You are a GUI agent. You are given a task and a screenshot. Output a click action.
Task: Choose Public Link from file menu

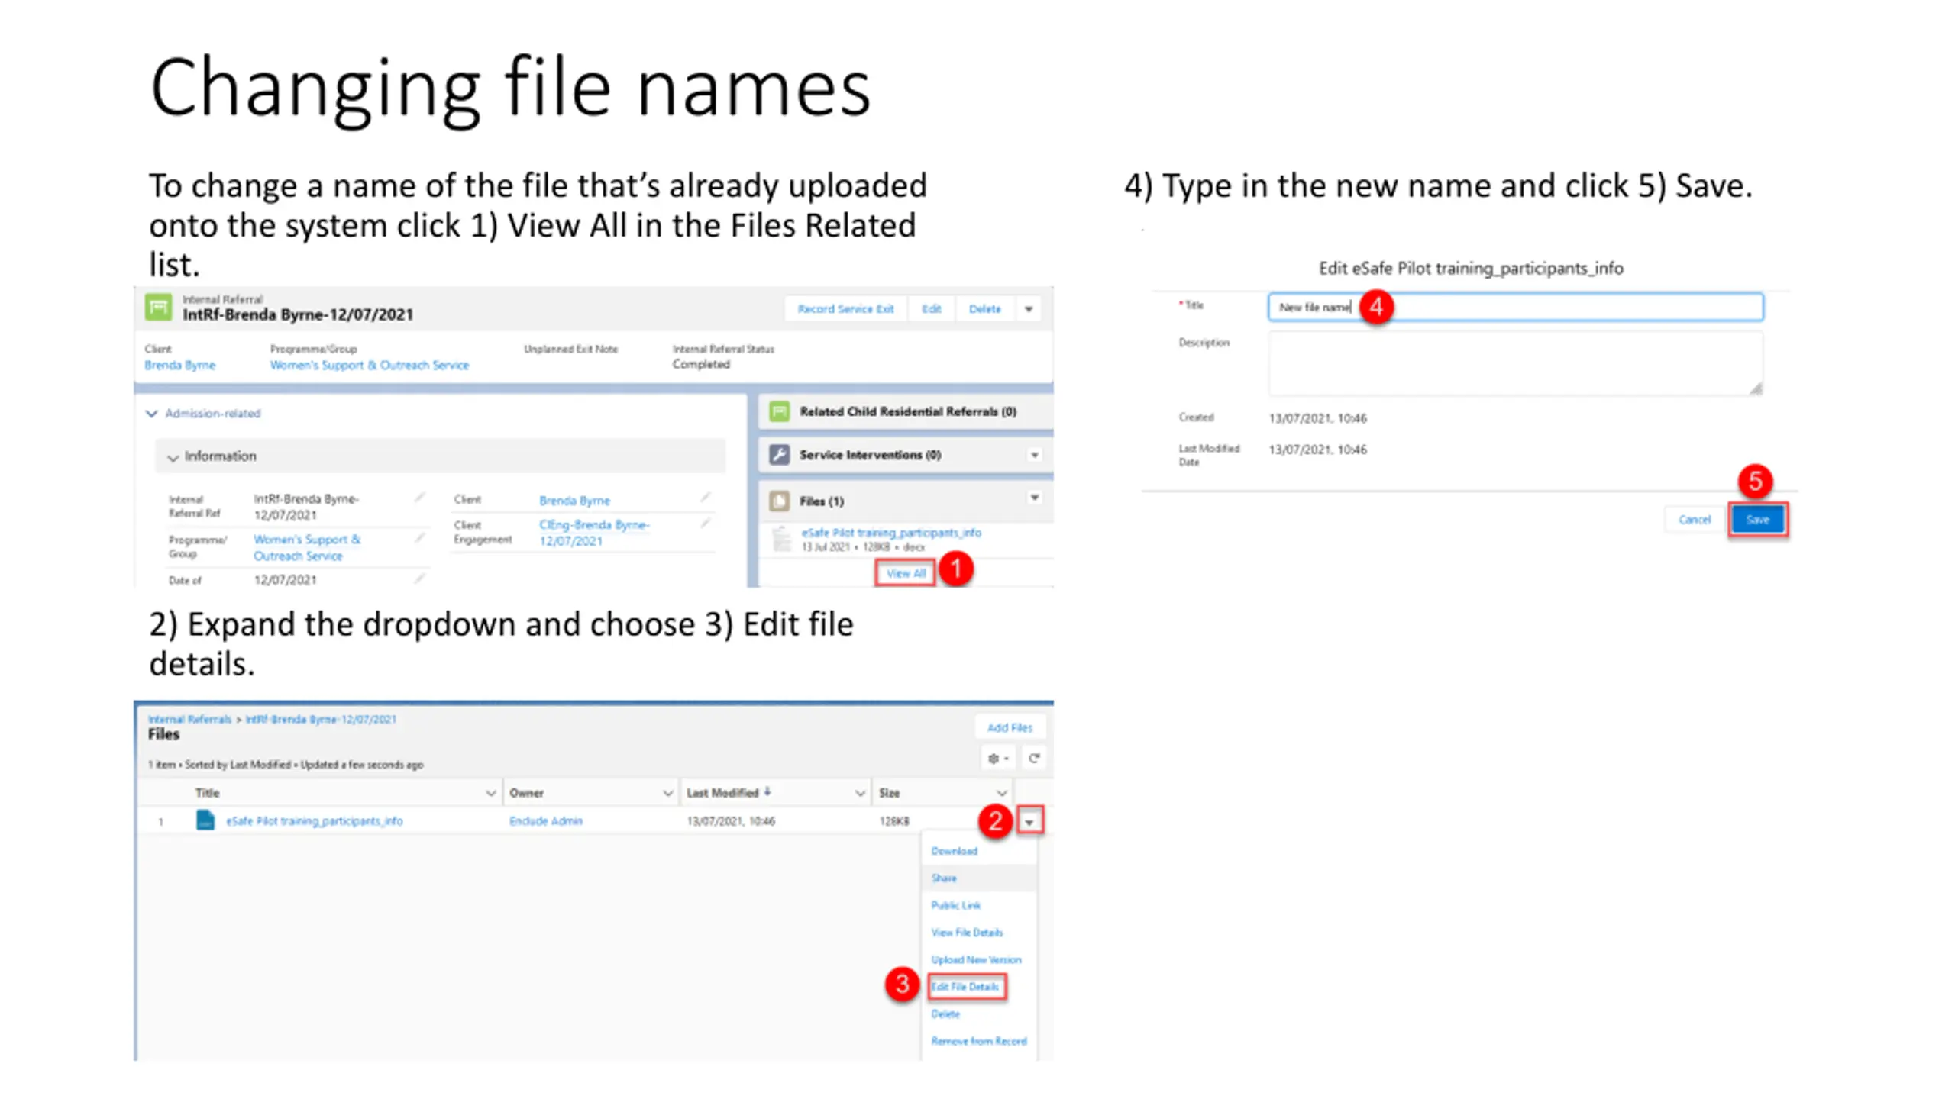coord(955,905)
